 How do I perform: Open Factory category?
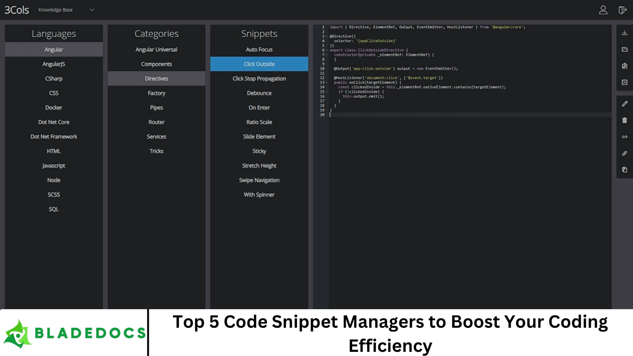coord(157,93)
